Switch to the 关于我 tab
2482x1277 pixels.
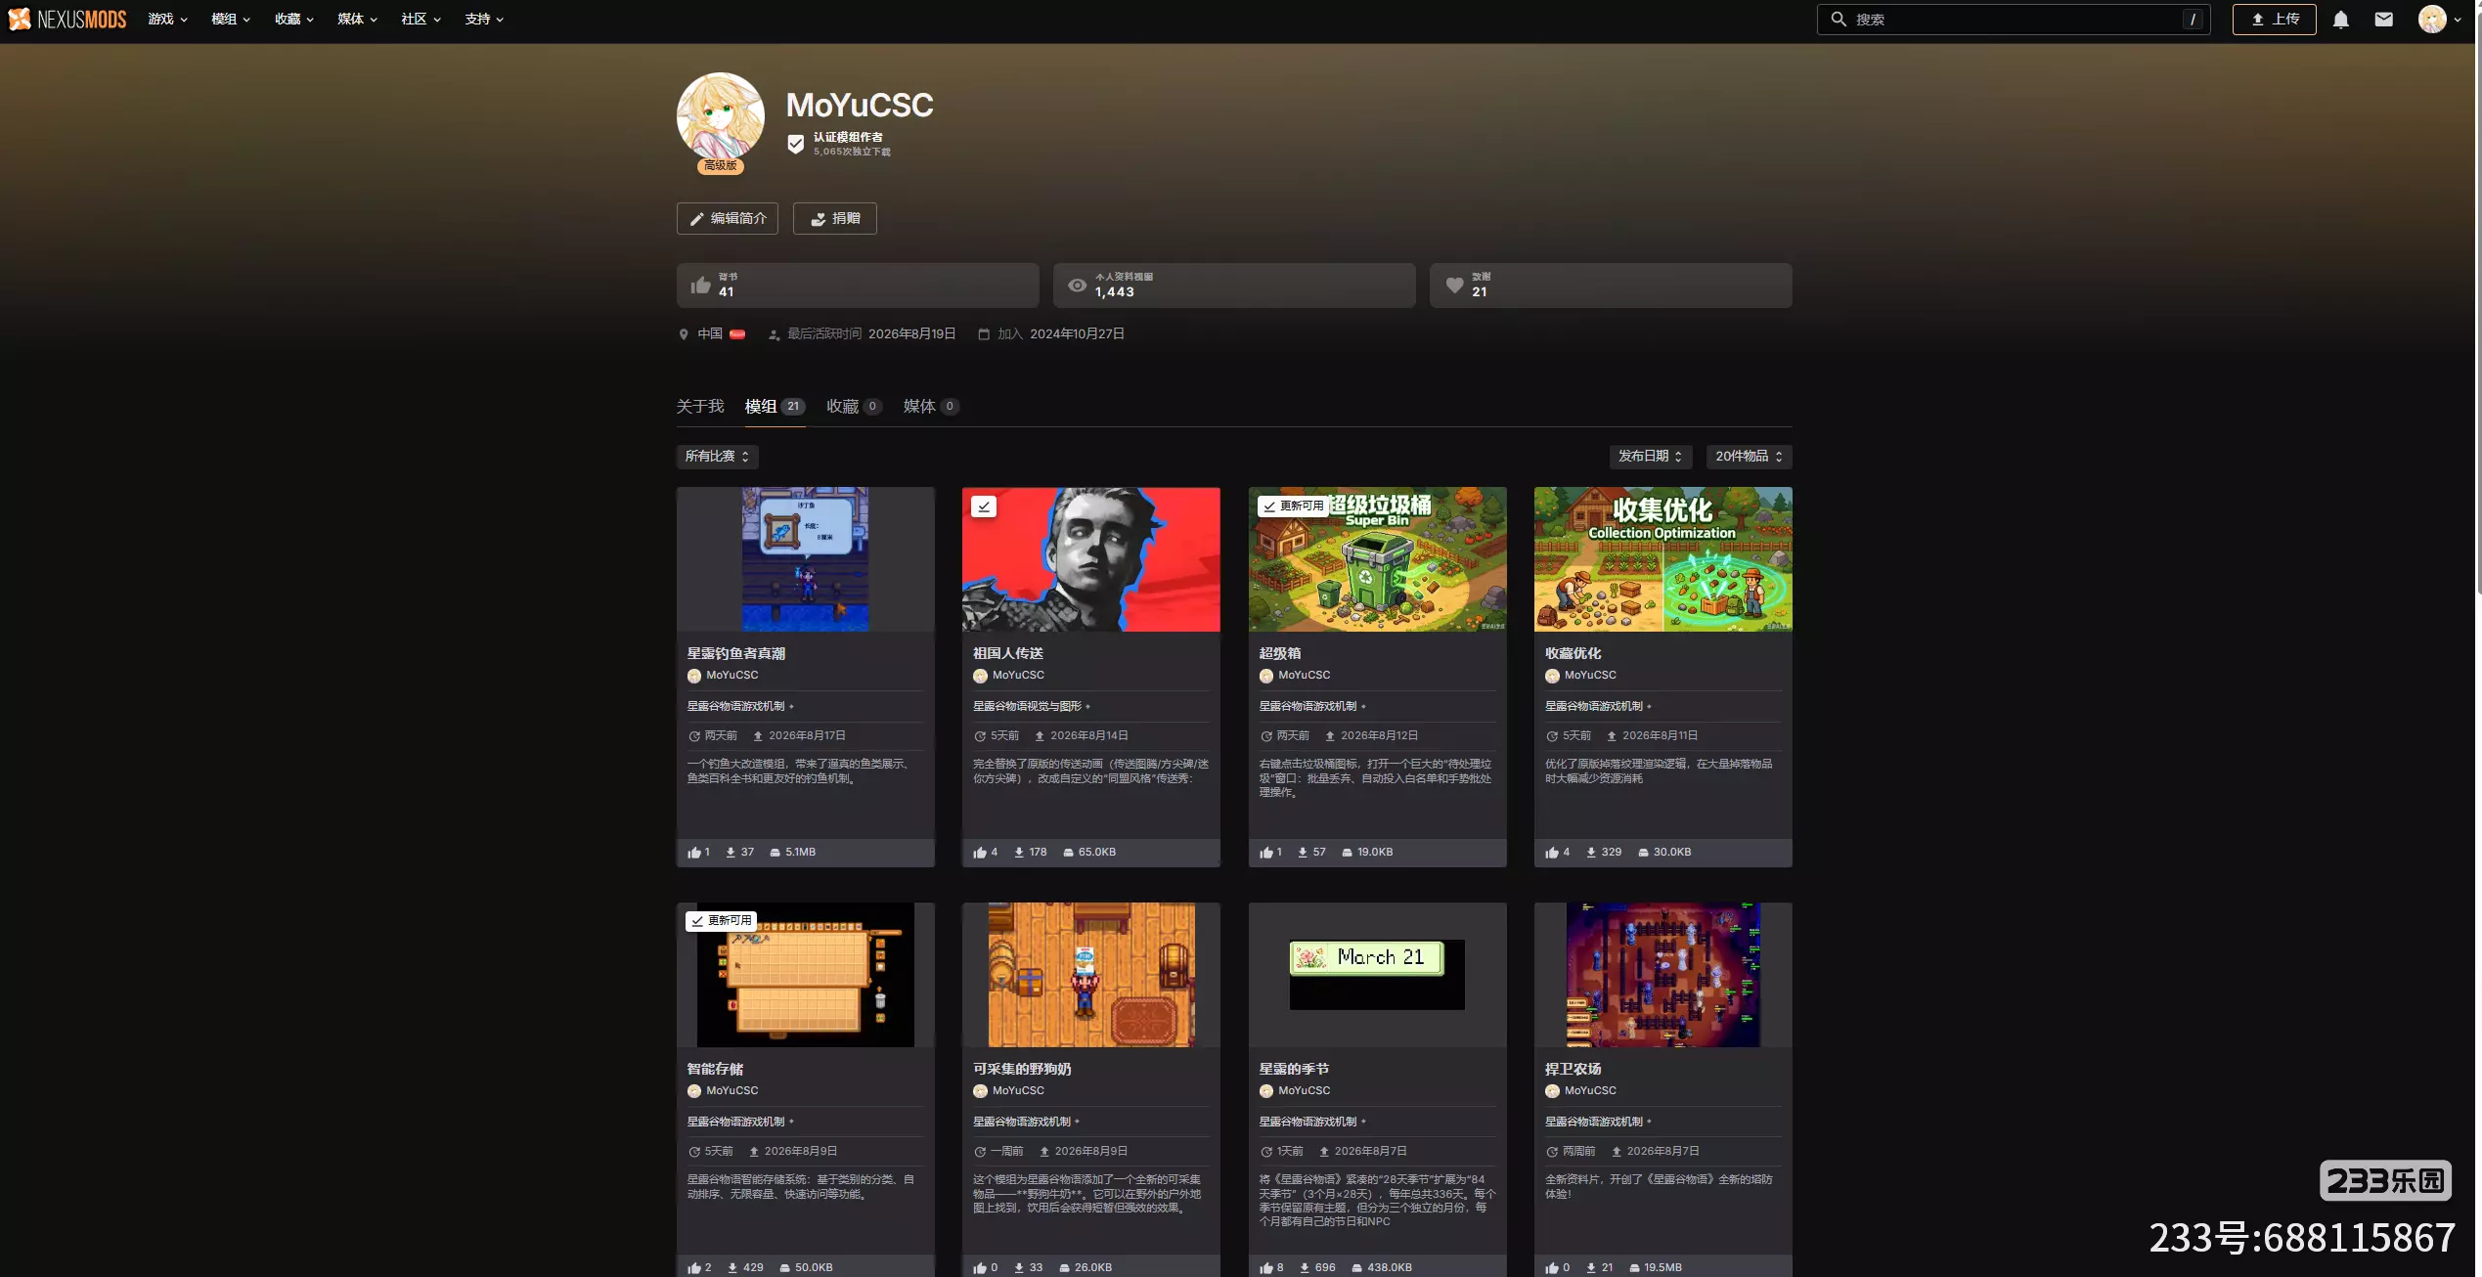(x=700, y=407)
